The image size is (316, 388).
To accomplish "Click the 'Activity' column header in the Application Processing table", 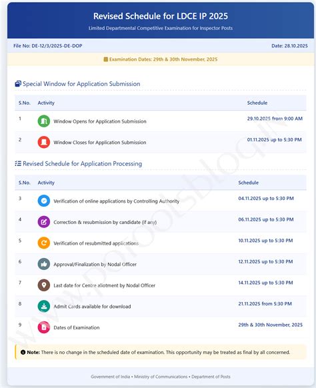I will 46,183.
